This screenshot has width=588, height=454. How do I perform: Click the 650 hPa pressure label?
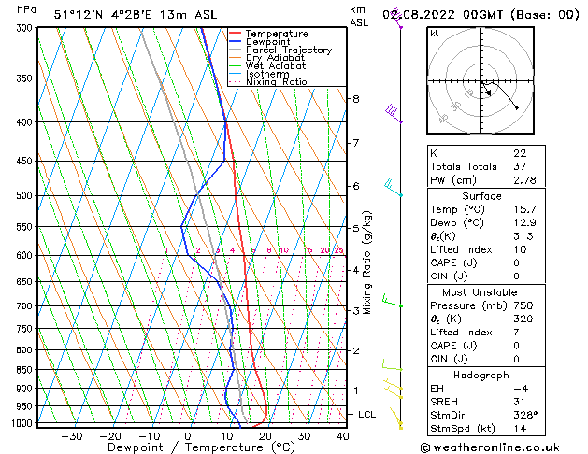26,282
